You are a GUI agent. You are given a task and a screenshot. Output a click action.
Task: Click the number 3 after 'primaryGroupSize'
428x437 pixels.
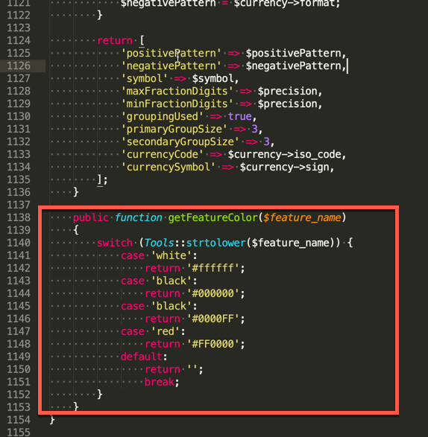point(254,129)
